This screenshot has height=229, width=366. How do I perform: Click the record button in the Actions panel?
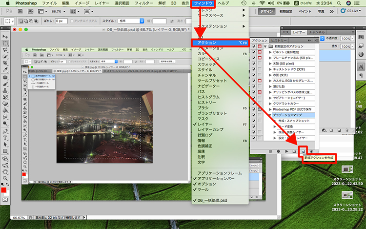278,151
